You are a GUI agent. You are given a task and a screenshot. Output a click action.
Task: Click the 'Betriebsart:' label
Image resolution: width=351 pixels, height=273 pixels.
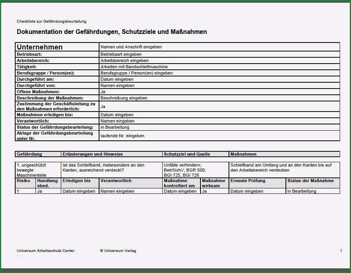coord(29,54)
